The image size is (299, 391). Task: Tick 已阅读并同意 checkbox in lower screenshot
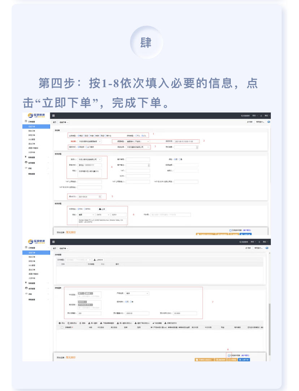click(x=229, y=356)
